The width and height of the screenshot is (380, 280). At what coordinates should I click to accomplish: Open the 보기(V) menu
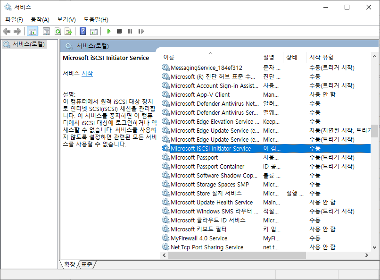(x=66, y=19)
